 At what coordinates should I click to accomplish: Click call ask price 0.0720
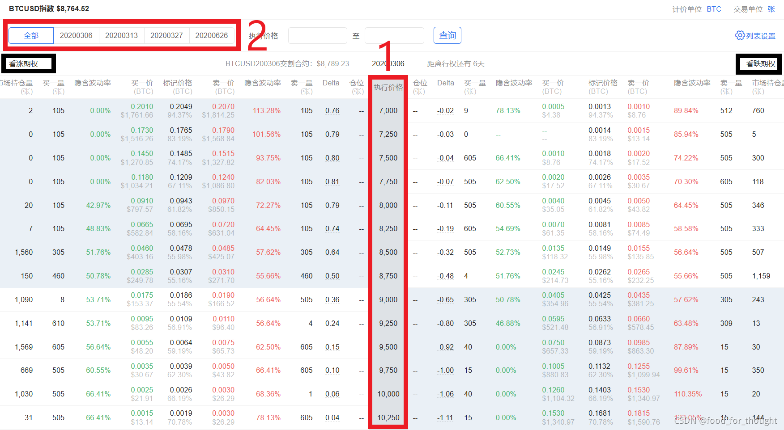pos(223,224)
